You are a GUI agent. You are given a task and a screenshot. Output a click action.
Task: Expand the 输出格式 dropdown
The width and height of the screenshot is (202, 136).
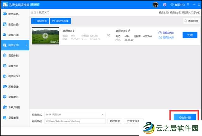[103, 114]
